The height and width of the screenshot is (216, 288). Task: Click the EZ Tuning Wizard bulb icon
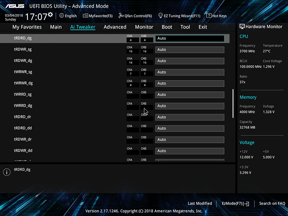pyautogui.click(x=160, y=16)
